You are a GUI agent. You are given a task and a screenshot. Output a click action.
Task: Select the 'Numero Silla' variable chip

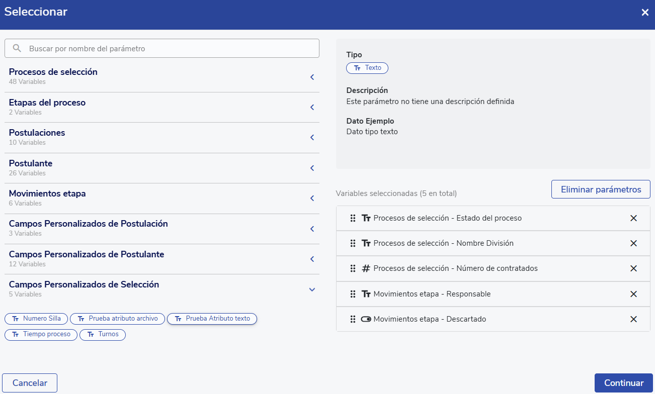point(36,319)
